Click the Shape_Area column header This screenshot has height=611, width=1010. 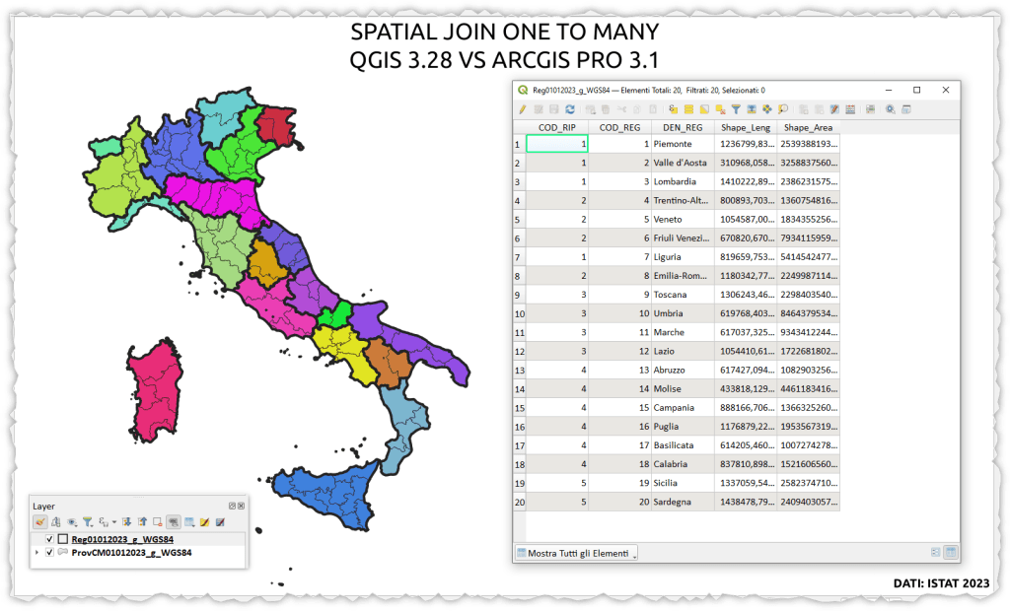tap(807, 127)
